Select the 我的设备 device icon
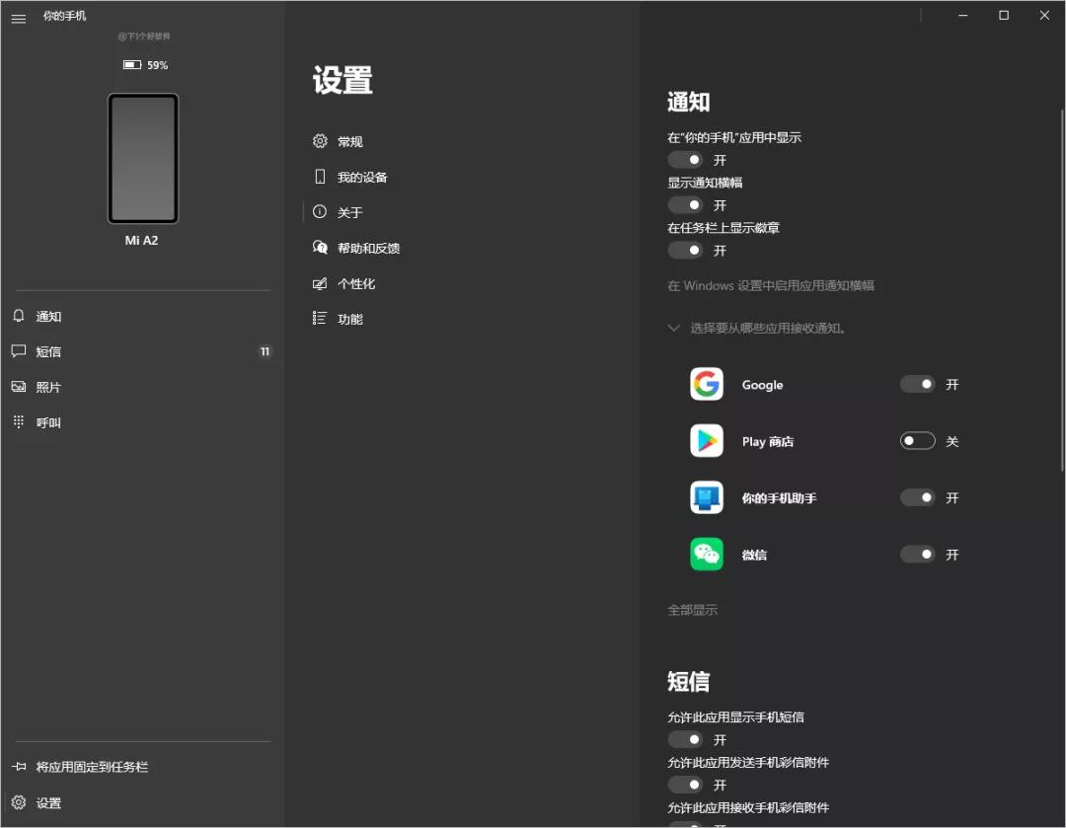This screenshot has height=828, width=1066. pyautogui.click(x=320, y=177)
